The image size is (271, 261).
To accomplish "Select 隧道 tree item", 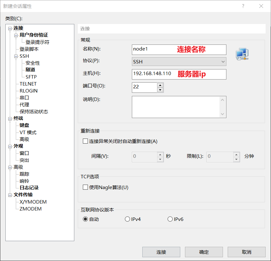I will 30,70.
